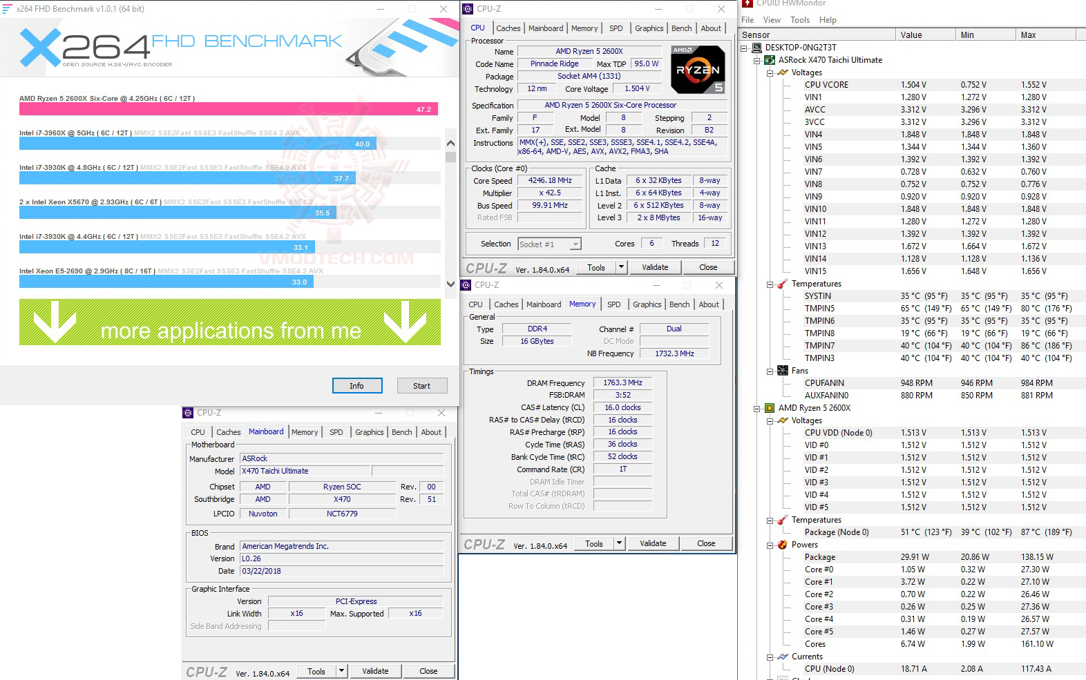The height and width of the screenshot is (680, 1086).
Task: Click the Voltages icon under ASRock X470
Action: coord(782,72)
